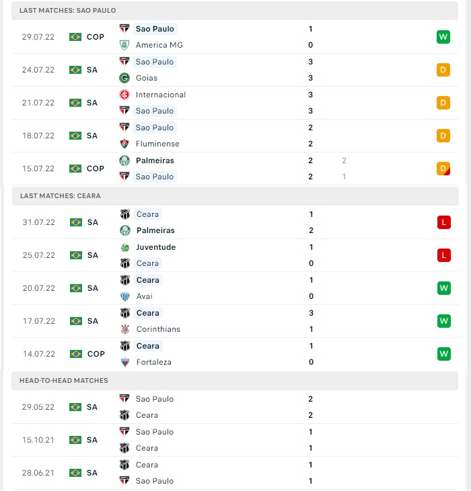Click the green W badge for 29.07.22

click(x=443, y=37)
